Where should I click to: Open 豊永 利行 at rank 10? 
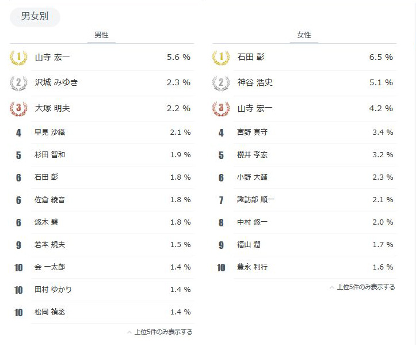click(x=253, y=267)
